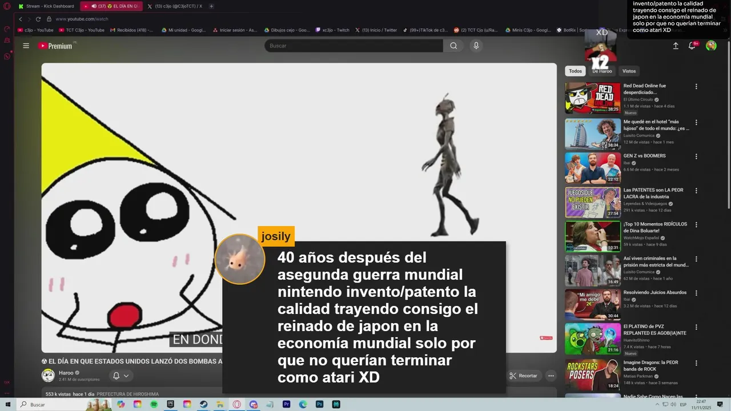Open Imagine Dragons PEOR banda title
The width and height of the screenshot is (731, 411).
point(651,366)
